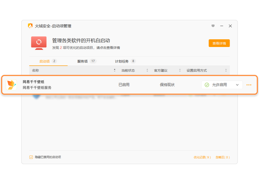Select the 网易千千壁纸 name text

point(33,82)
